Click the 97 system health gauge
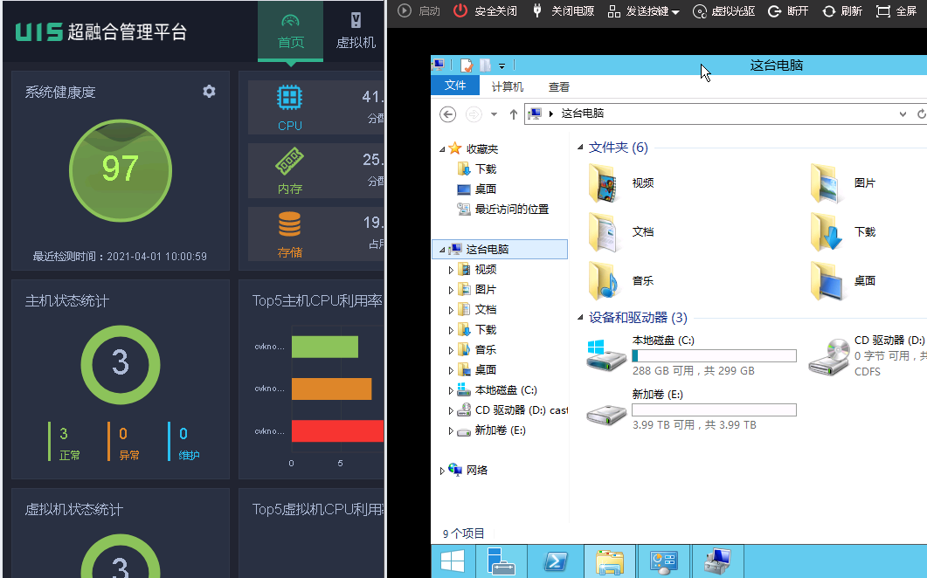927x578 pixels. pyautogui.click(x=121, y=171)
